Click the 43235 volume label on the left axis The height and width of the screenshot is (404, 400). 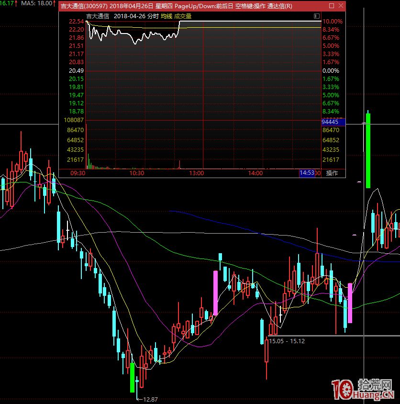coord(75,150)
